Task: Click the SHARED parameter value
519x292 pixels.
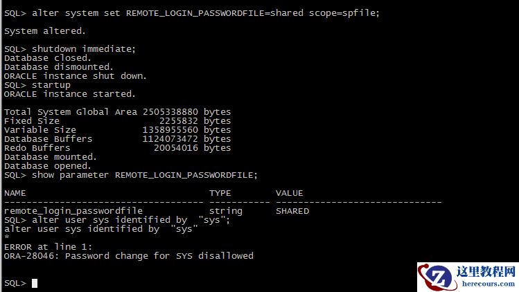Action: click(292, 211)
